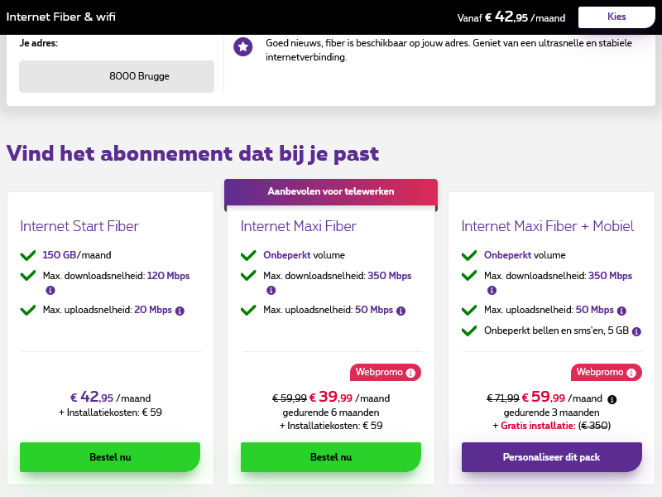662x497 pixels.
Task: Open info icon under Maxi Fiber download speed
Action: click(271, 291)
